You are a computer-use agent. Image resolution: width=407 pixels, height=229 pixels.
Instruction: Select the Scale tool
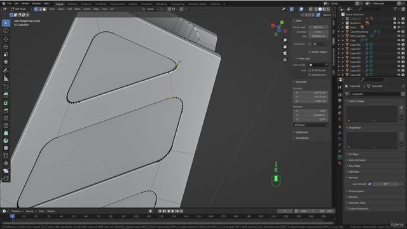pyautogui.click(x=6, y=54)
